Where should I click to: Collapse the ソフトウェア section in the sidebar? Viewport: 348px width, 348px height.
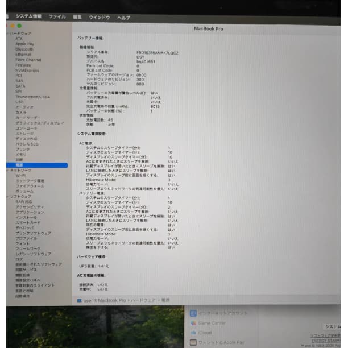7,197
